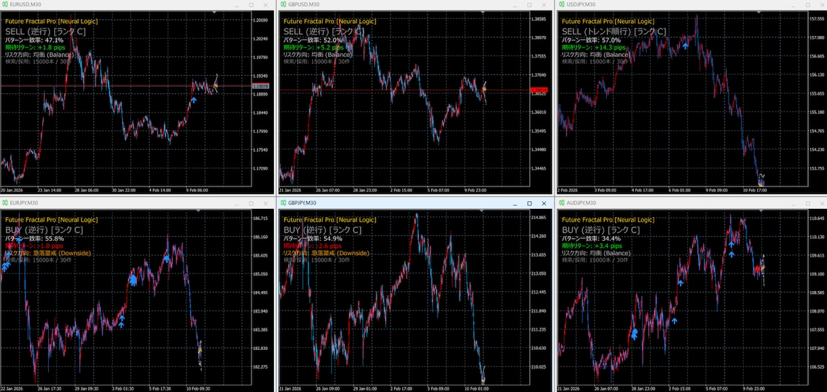Screen dimensions: 827x392
Task: Click 'Future Fractal Pro [Neural Logic]' label on GBPJPY
Action: coord(329,220)
